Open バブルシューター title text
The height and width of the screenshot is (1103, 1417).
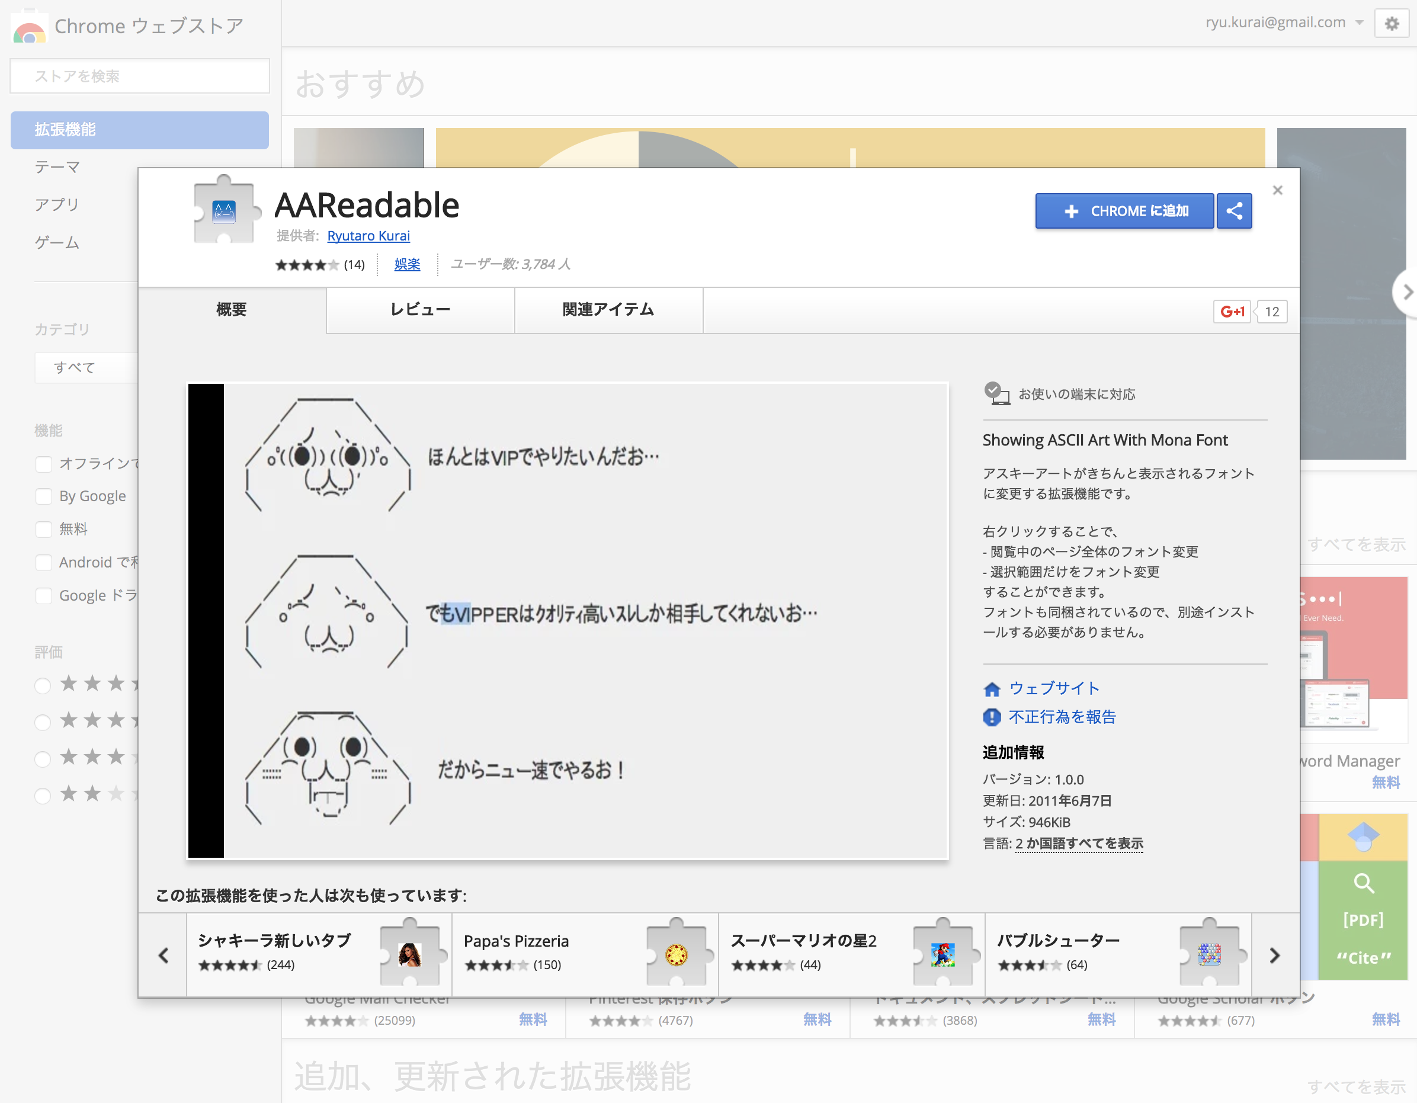1059,941
